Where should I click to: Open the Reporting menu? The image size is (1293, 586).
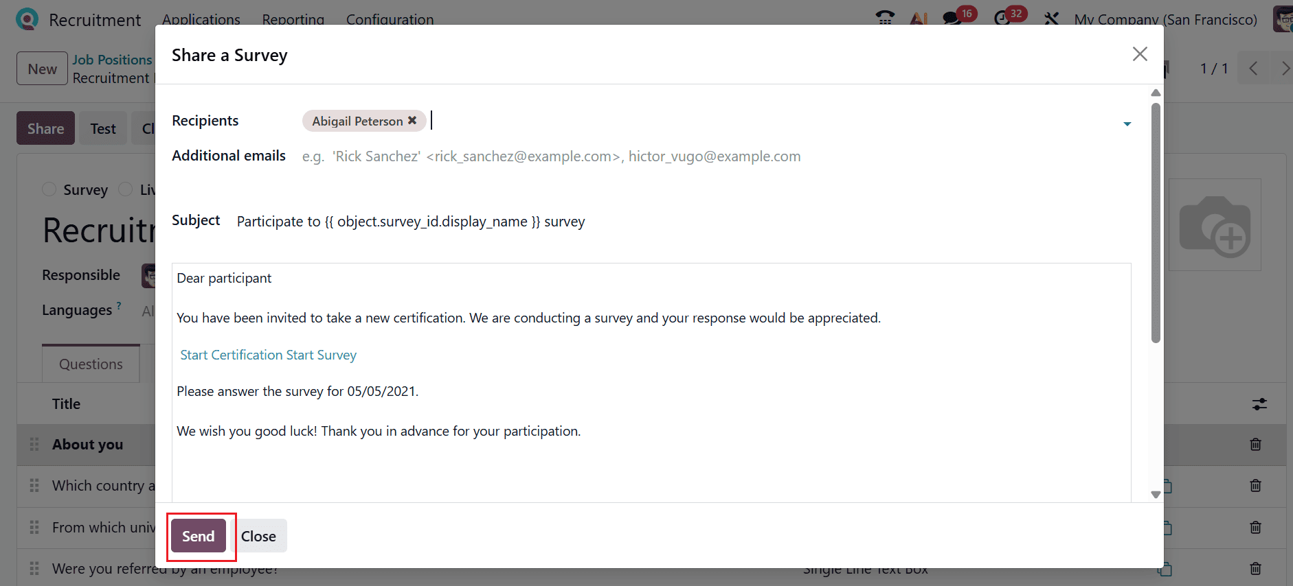pyautogui.click(x=293, y=19)
